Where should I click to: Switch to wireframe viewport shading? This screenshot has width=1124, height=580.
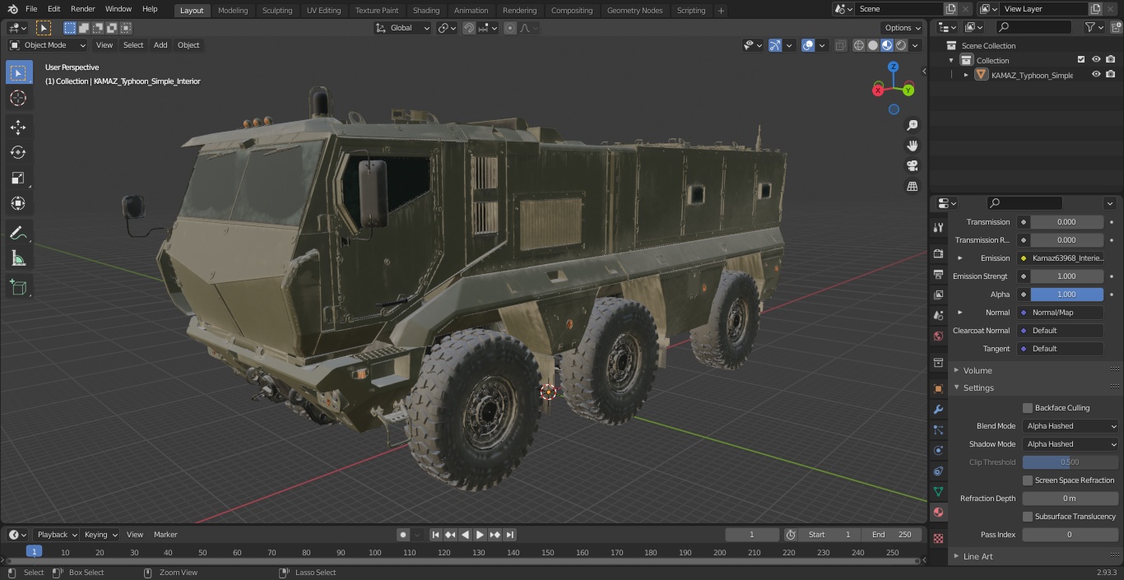859,45
